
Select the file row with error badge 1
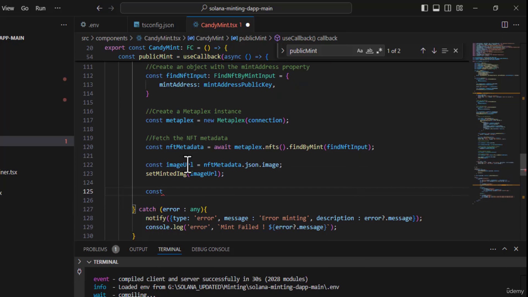pyautogui.click(x=37, y=141)
